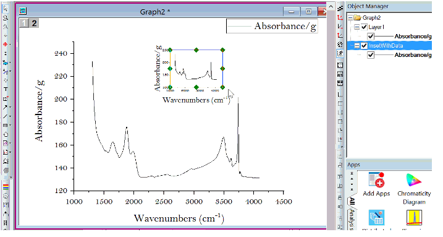Toggle the Layer1 visibility checkbox
The image size is (443, 237).
click(364, 27)
